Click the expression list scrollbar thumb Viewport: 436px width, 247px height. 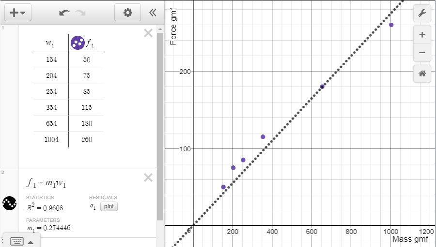pos(160,127)
